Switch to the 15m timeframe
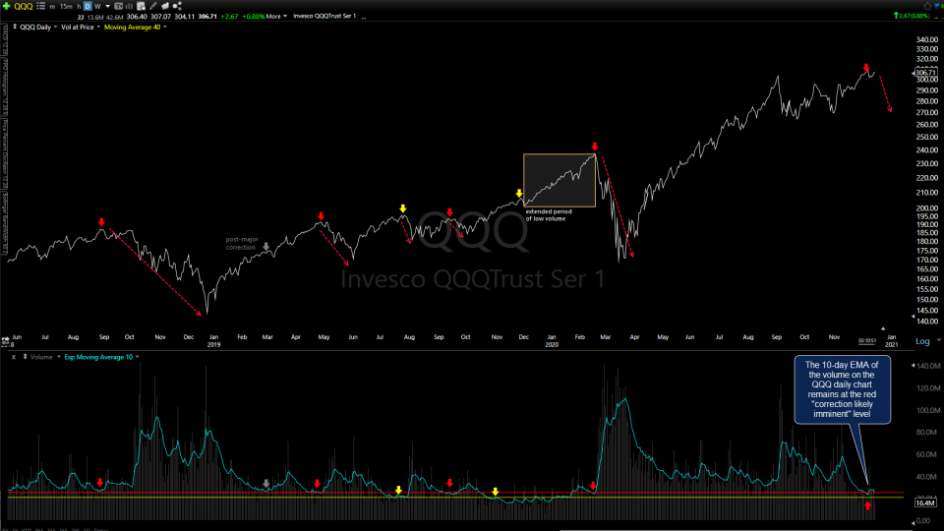Image resolution: width=944 pixels, height=531 pixels. click(66, 6)
